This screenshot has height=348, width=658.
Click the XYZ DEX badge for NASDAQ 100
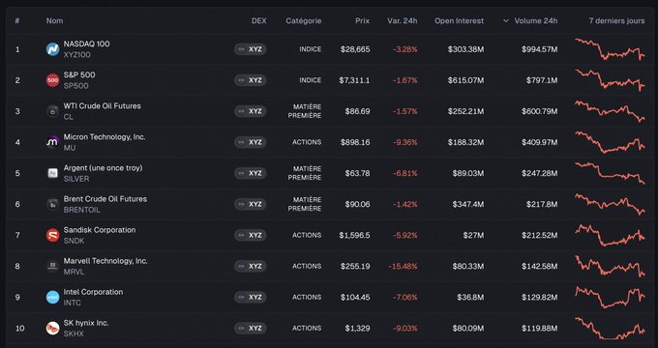250,49
